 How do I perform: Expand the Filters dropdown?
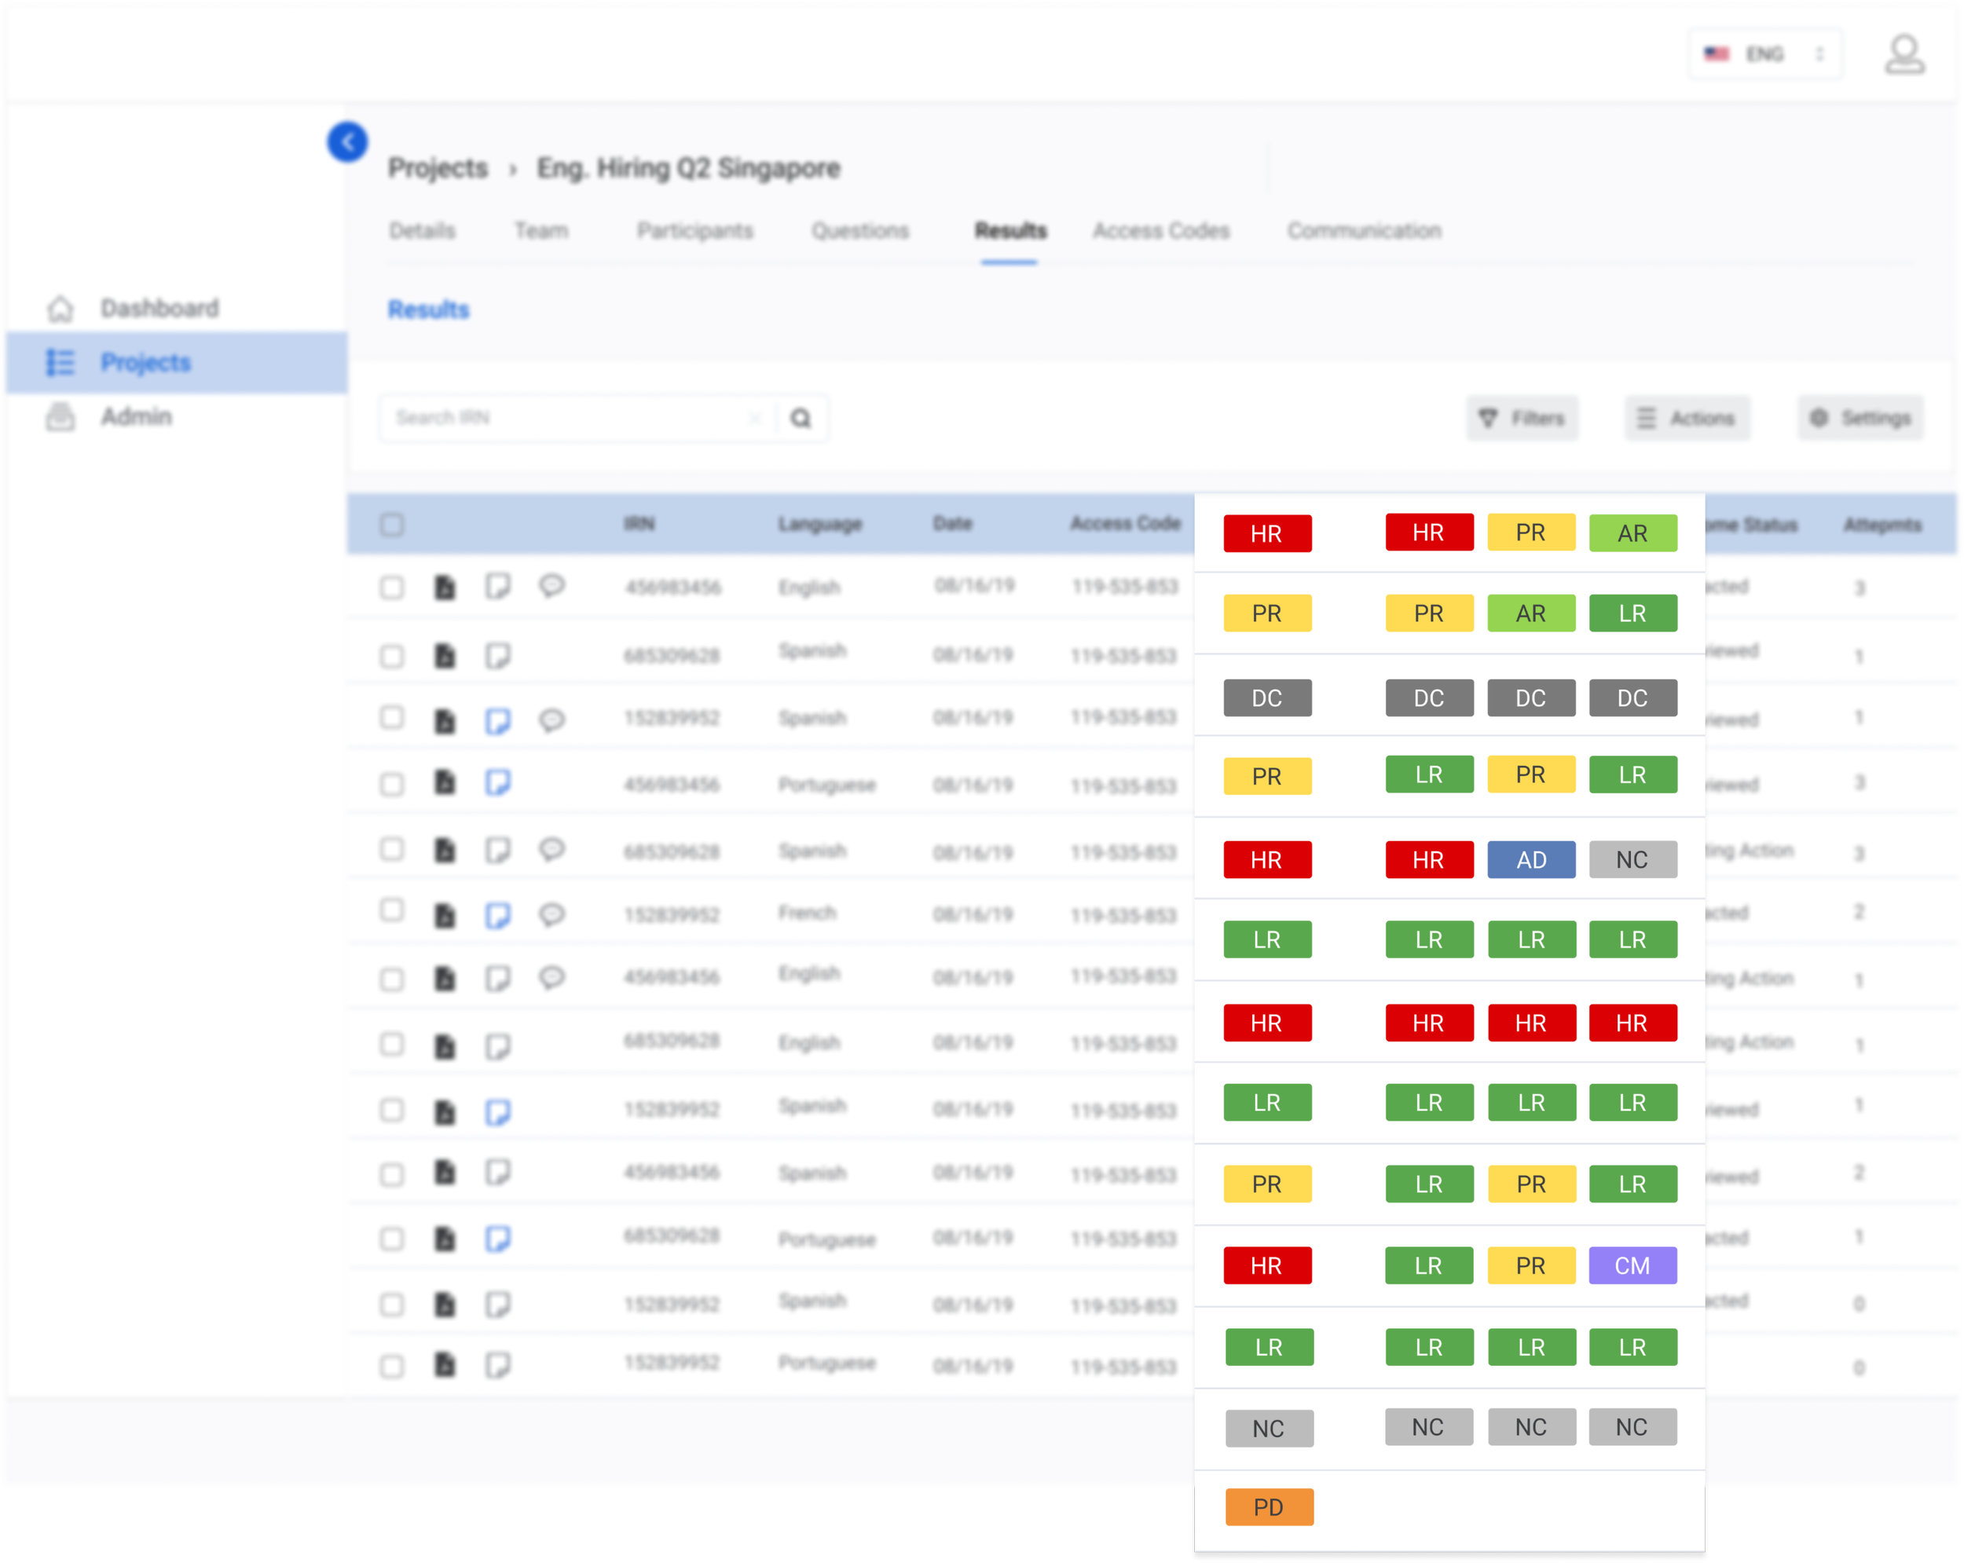point(1521,418)
